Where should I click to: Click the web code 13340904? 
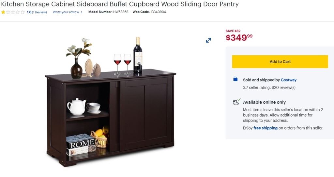(158, 12)
